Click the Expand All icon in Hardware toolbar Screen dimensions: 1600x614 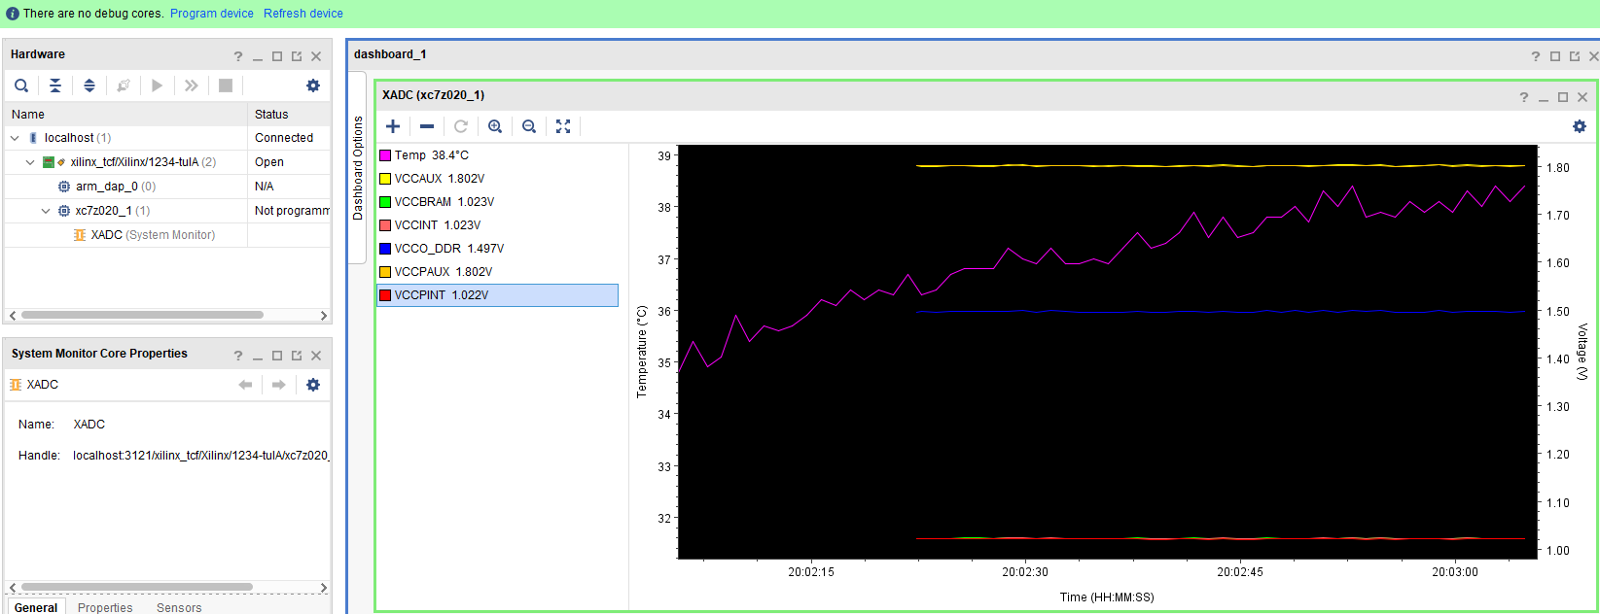coord(89,85)
